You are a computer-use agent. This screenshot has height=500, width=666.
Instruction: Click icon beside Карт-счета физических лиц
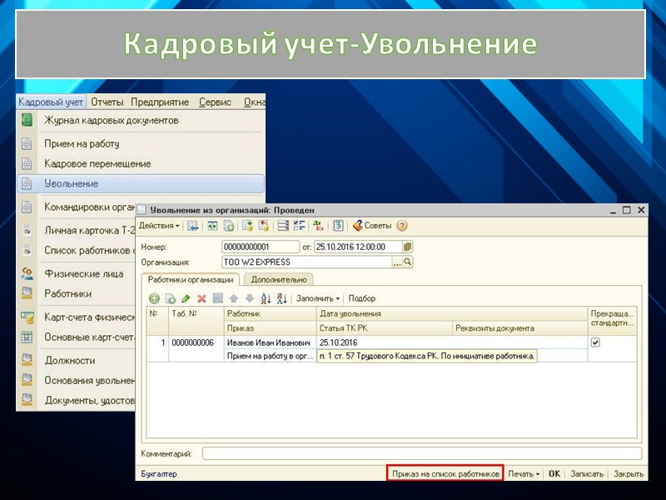(x=27, y=317)
